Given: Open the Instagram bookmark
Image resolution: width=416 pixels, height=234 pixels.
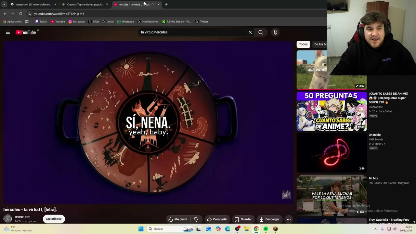Looking at the screenshot, I should (x=76, y=22).
